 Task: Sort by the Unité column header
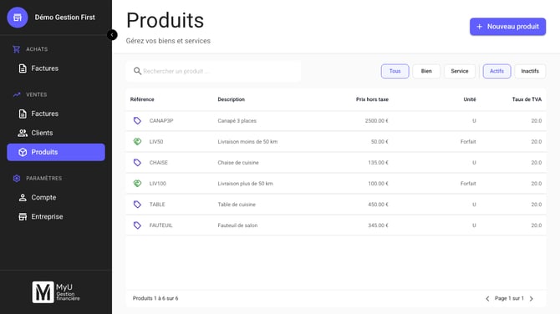click(x=470, y=99)
